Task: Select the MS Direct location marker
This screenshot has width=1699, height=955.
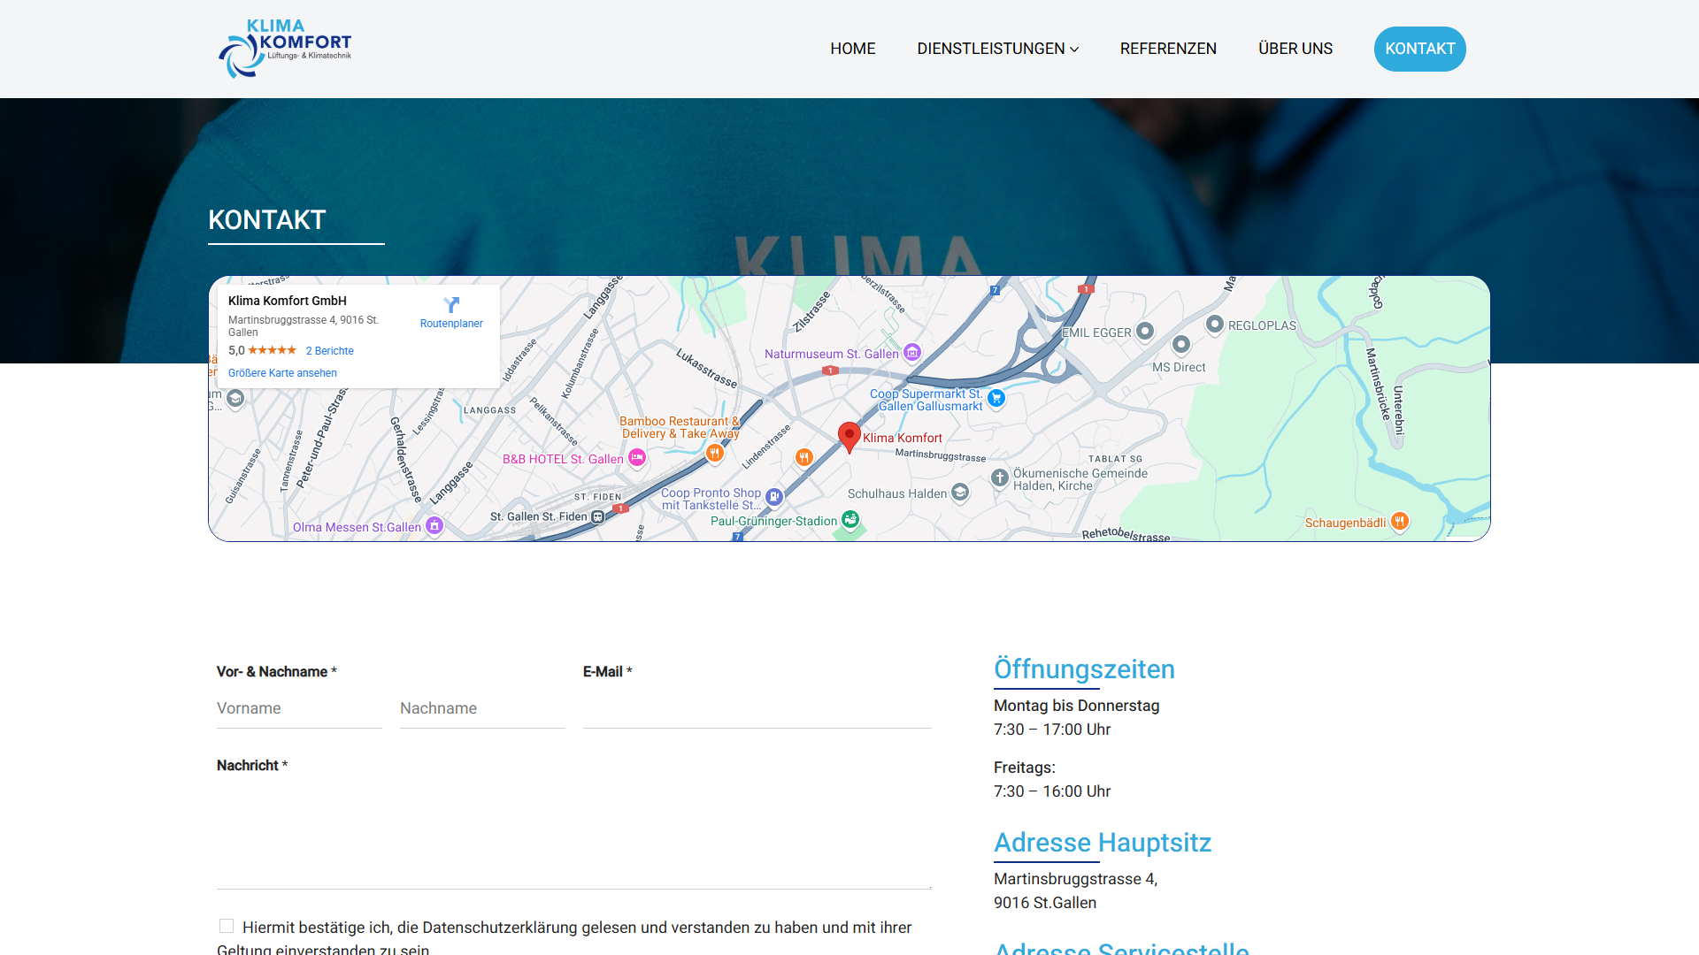Action: click(x=1181, y=344)
